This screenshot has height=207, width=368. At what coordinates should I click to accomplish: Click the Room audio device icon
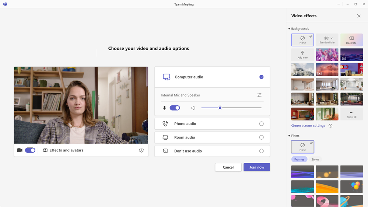click(x=165, y=137)
